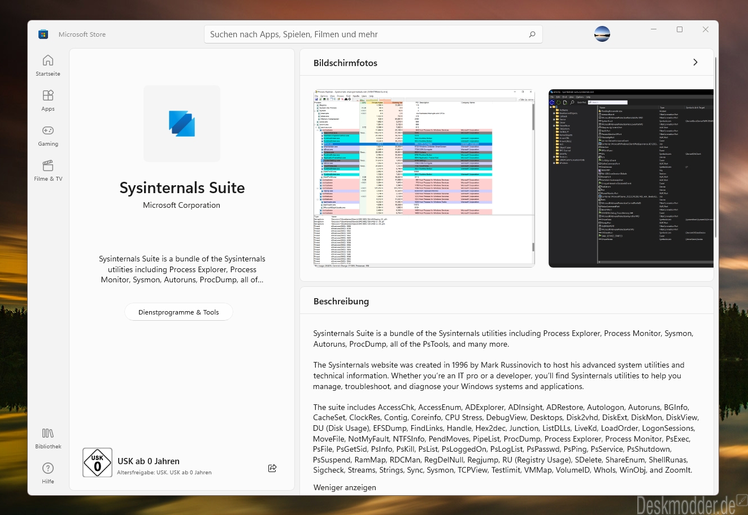The width and height of the screenshot is (748, 515).
Task: Open the user profile avatar
Action: click(602, 34)
